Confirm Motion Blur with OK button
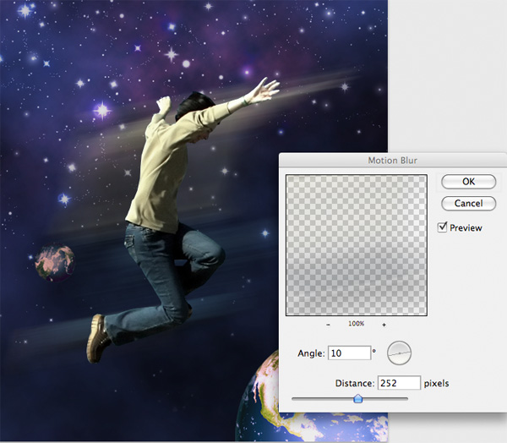Image resolution: width=507 pixels, height=443 pixels. (x=468, y=182)
